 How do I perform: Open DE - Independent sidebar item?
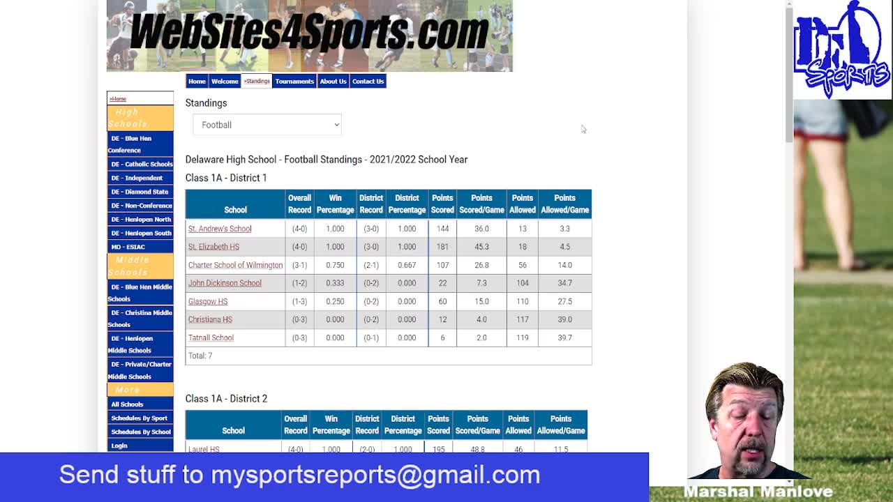click(140, 178)
